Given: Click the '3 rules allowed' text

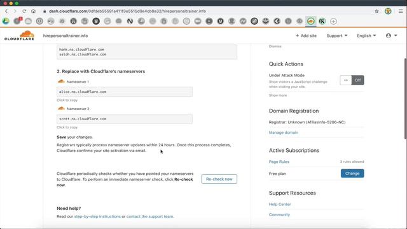Looking at the screenshot, I should (352, 162).
